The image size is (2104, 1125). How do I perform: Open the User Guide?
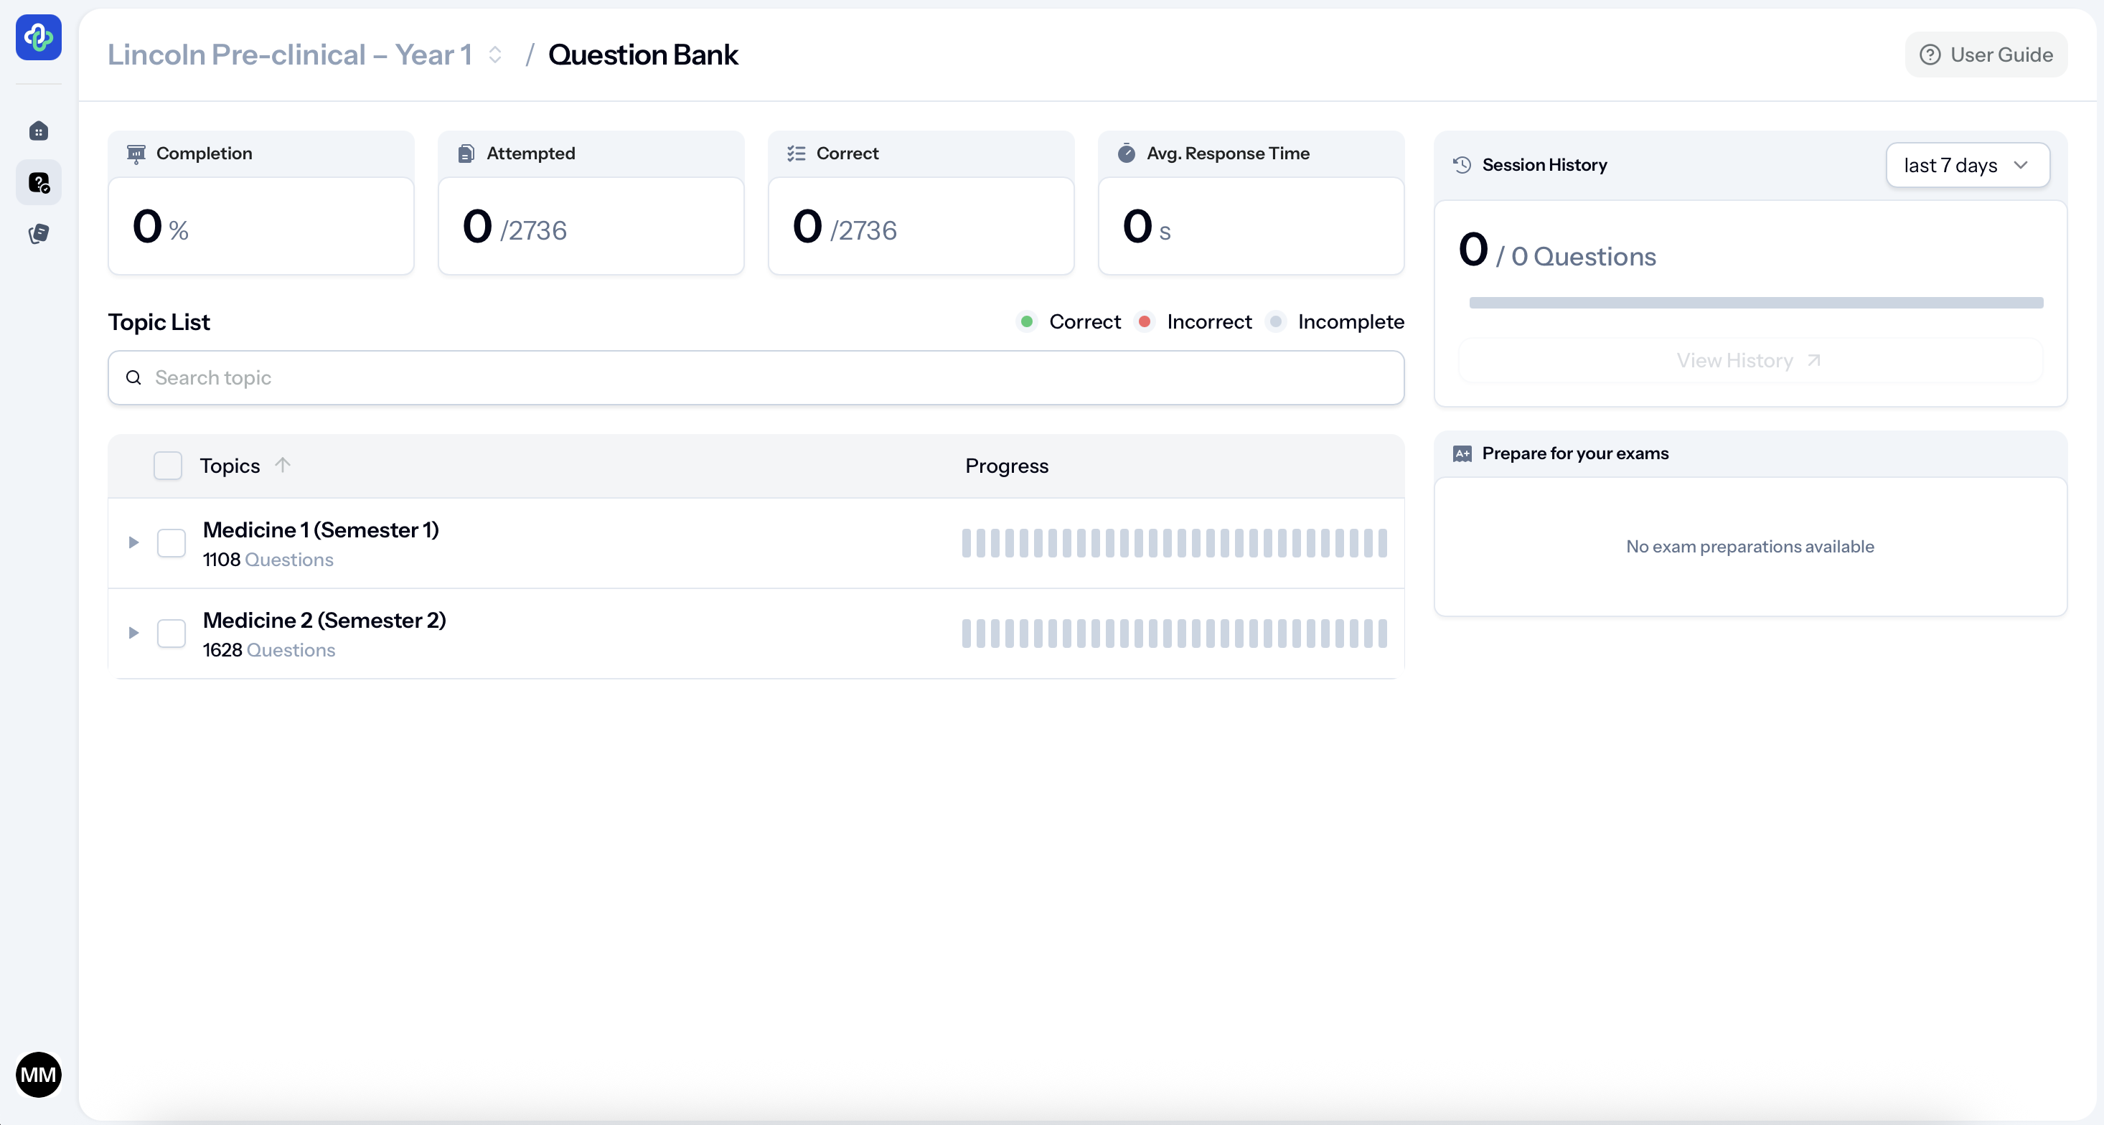tap(1986, 55)
